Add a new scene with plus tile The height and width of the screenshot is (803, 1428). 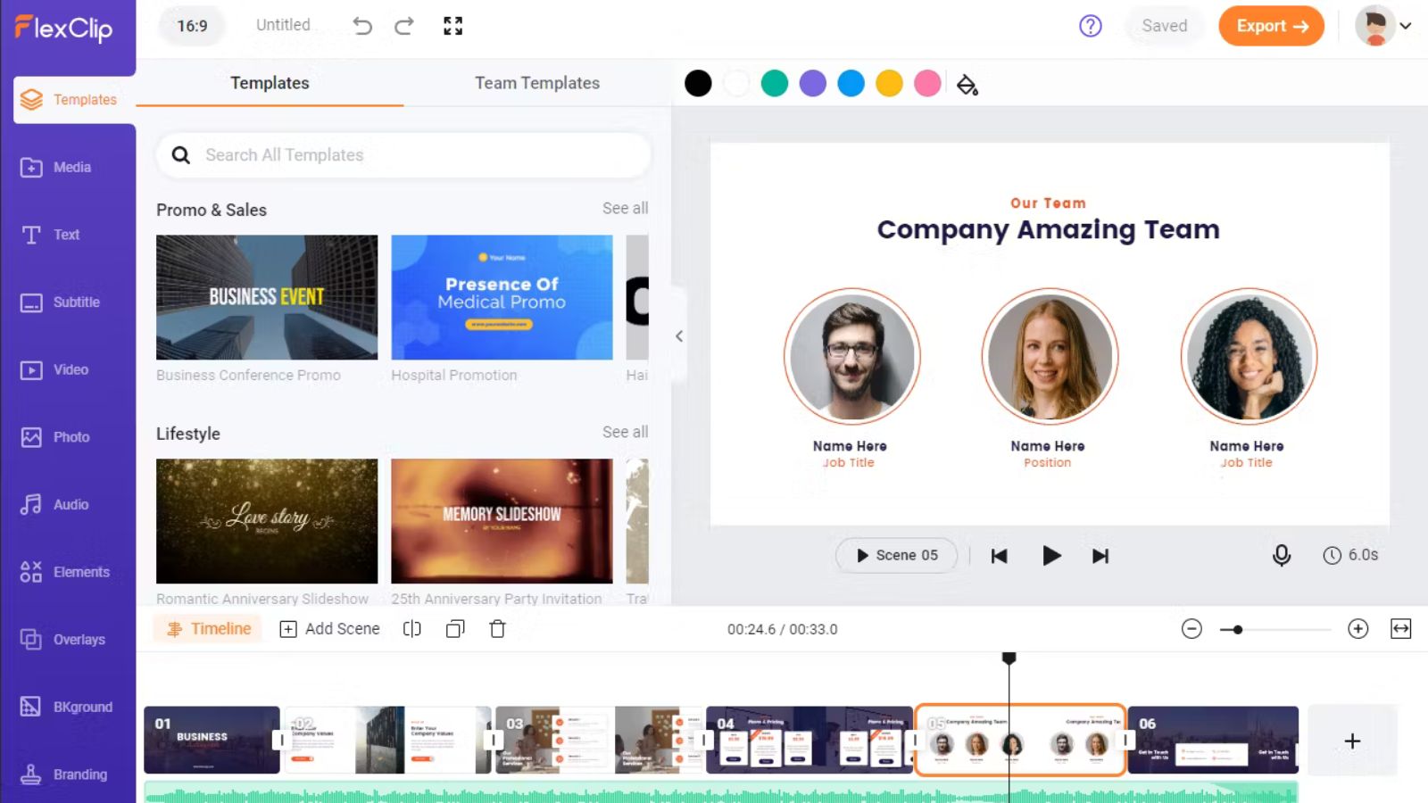pyautogui.click(x=1352, y=741)
